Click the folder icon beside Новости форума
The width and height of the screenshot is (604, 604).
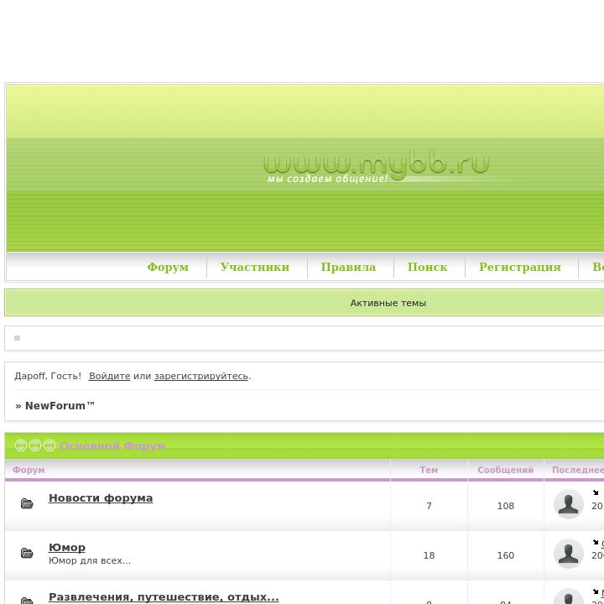click(x=27, y=503)
